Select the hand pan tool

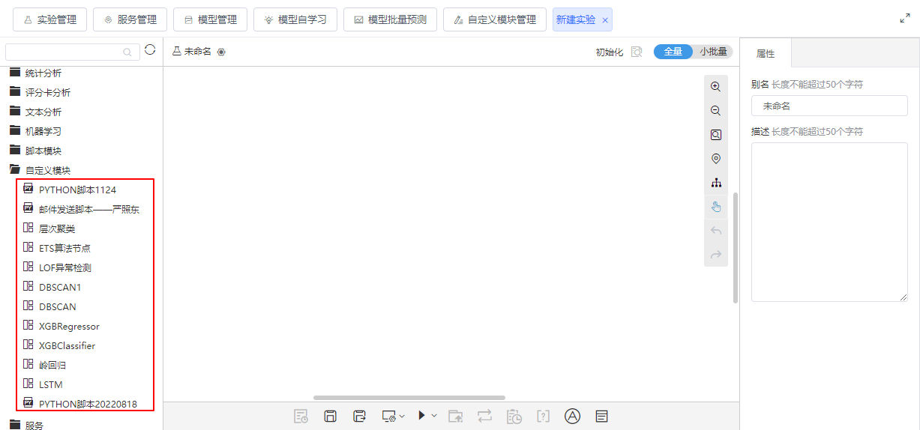(715, 207)
